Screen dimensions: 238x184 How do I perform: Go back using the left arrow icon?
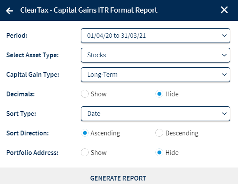(x=10, y=11)
